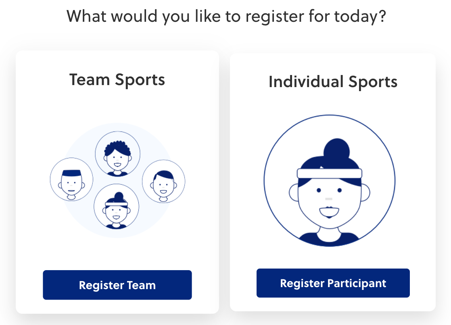Click the large avatar's smiling mouth

tap(329, 212)
